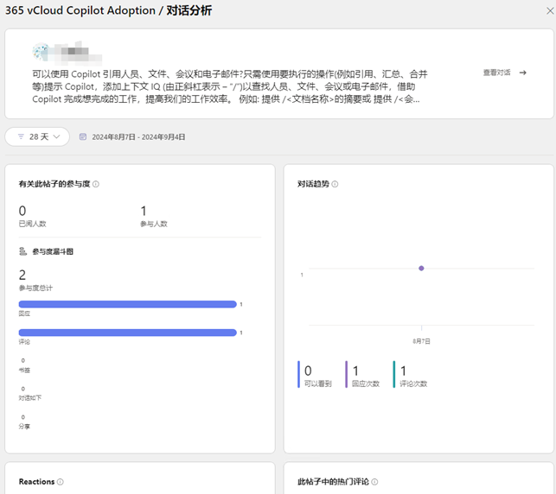The width and height of the screenshot is (556, 494).
Task: Click the 可以看到 legend entry
Action: (315, 374)
